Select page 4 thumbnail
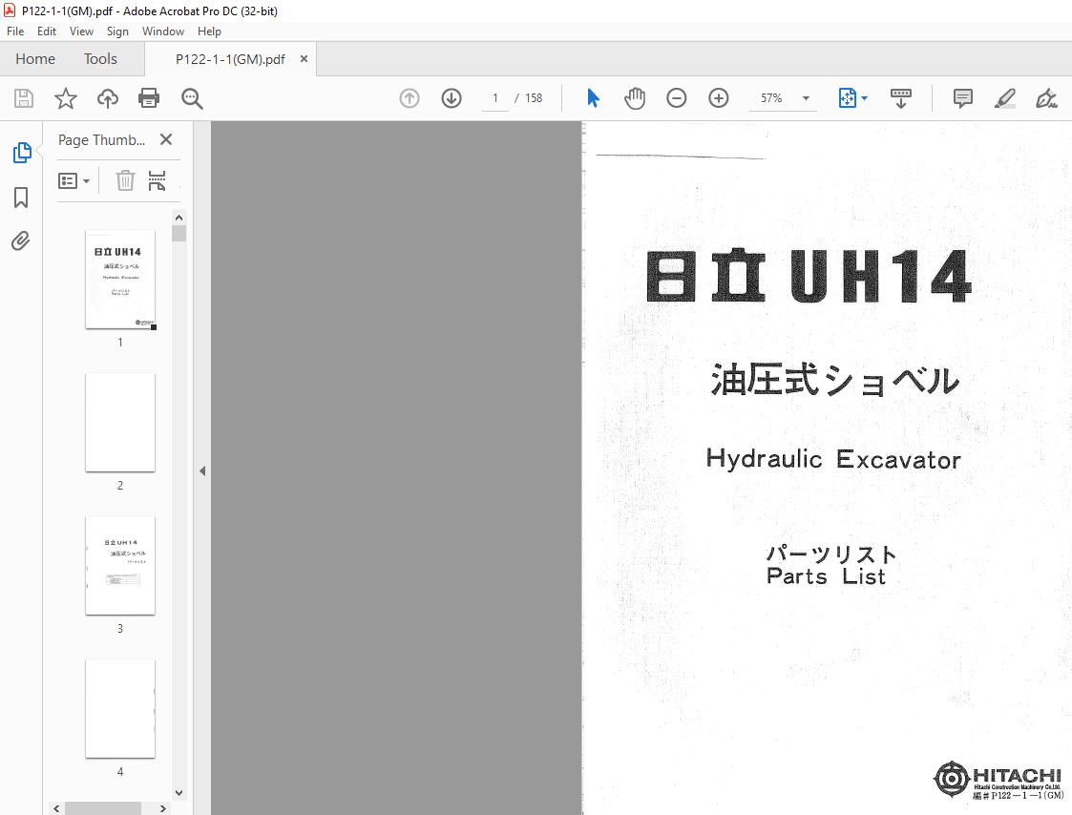1072x815 pixels. 120,708
